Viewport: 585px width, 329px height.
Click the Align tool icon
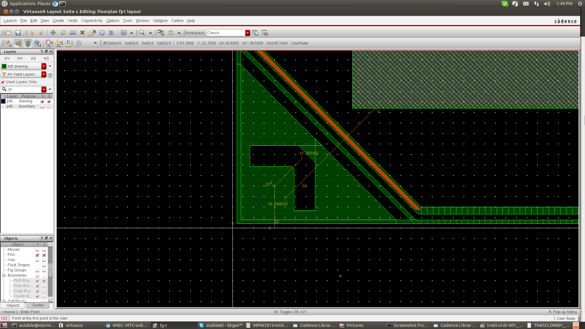(x=112, y=33)
